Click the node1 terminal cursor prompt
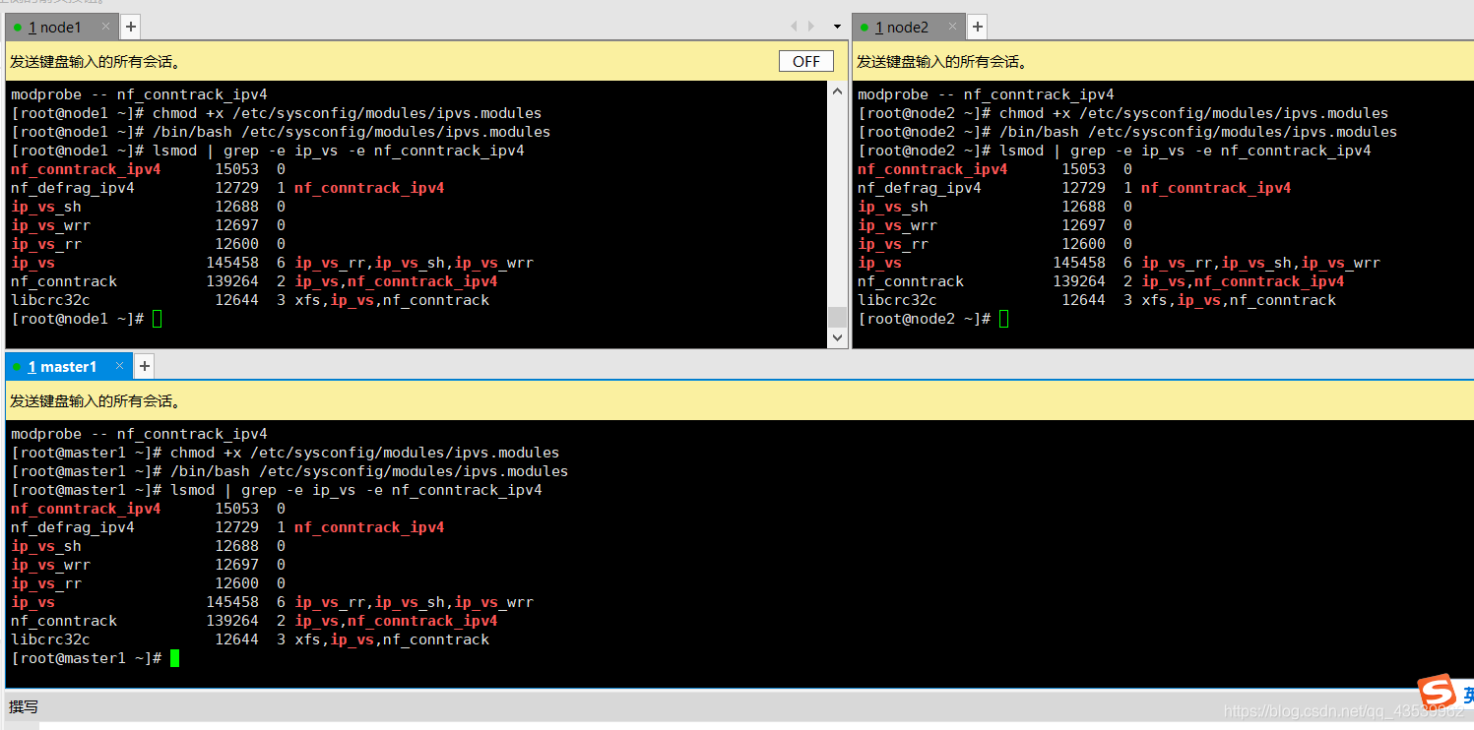 157,319
